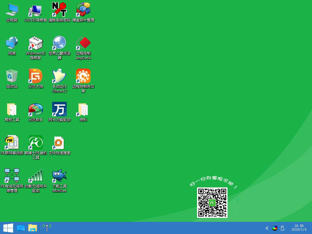The height and width of the screenshot is (234, 312).
Task: Select the 文件快速搜索 icon
Action: click(59, 143)
